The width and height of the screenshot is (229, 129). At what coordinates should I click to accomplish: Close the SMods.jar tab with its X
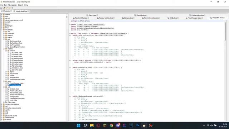pos(11,11)
